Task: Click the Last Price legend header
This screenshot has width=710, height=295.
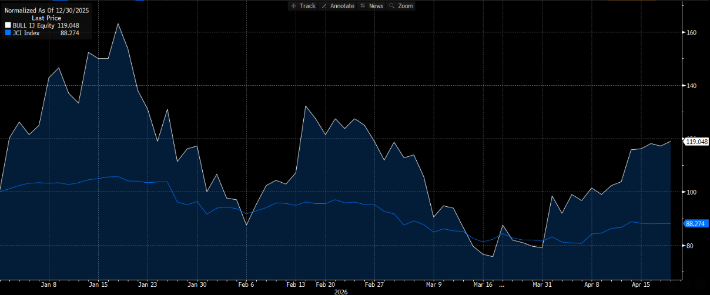Action: (46, 18)
